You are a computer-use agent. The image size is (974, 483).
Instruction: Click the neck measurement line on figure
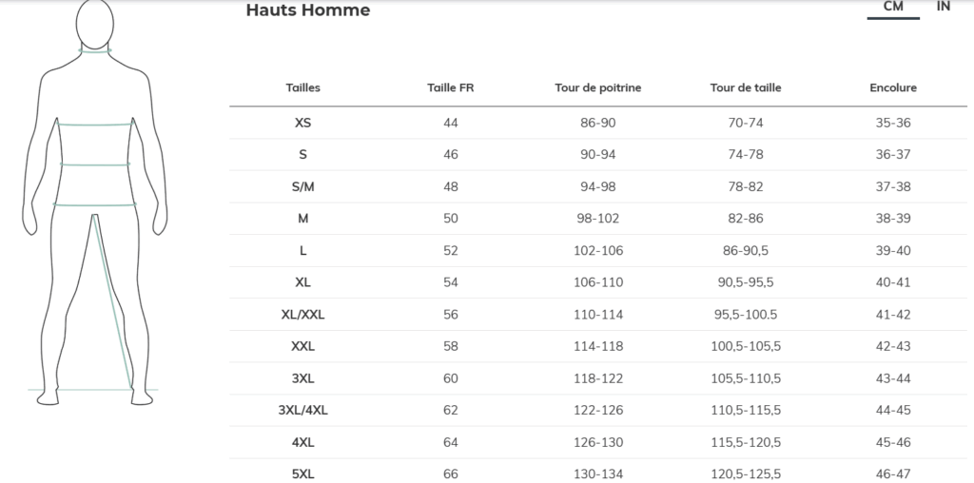coord(95,51)
